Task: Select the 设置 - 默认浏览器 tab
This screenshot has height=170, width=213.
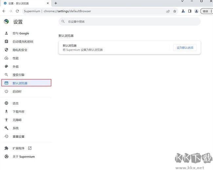Action: (26, 3)
